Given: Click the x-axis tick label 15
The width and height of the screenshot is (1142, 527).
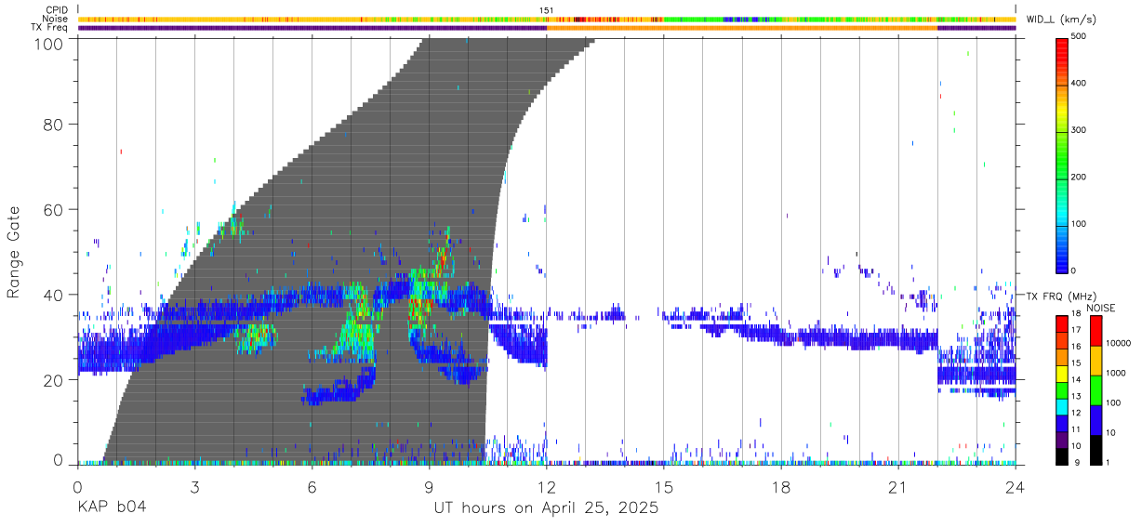Looking at the screenshot, I should point(663,487).
